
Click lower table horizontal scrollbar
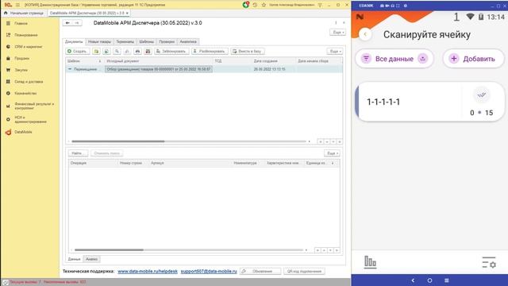[x=109, y=250]
